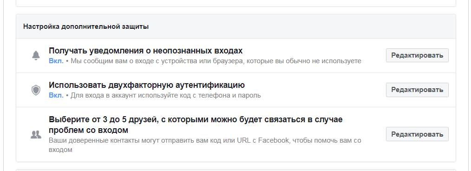Select the 'Настройка дополнительной защиты' section header
This screenshot has width=471, height=171.
[86, 26]
